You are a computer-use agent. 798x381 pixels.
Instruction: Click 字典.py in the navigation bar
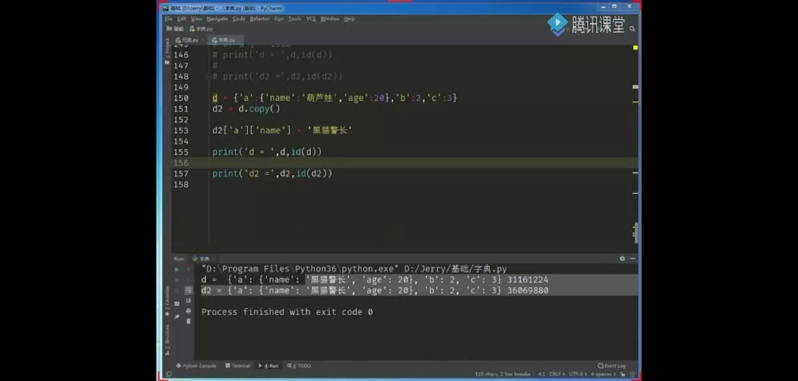pyautogui.click(x=201, y=29)
